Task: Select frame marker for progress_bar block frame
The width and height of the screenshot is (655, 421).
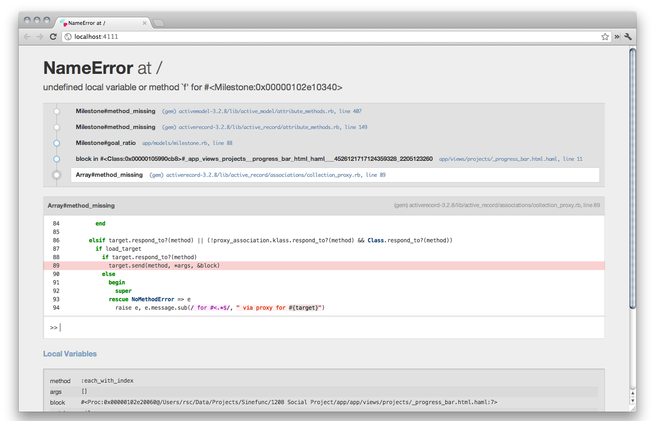Action: (57, 159)
